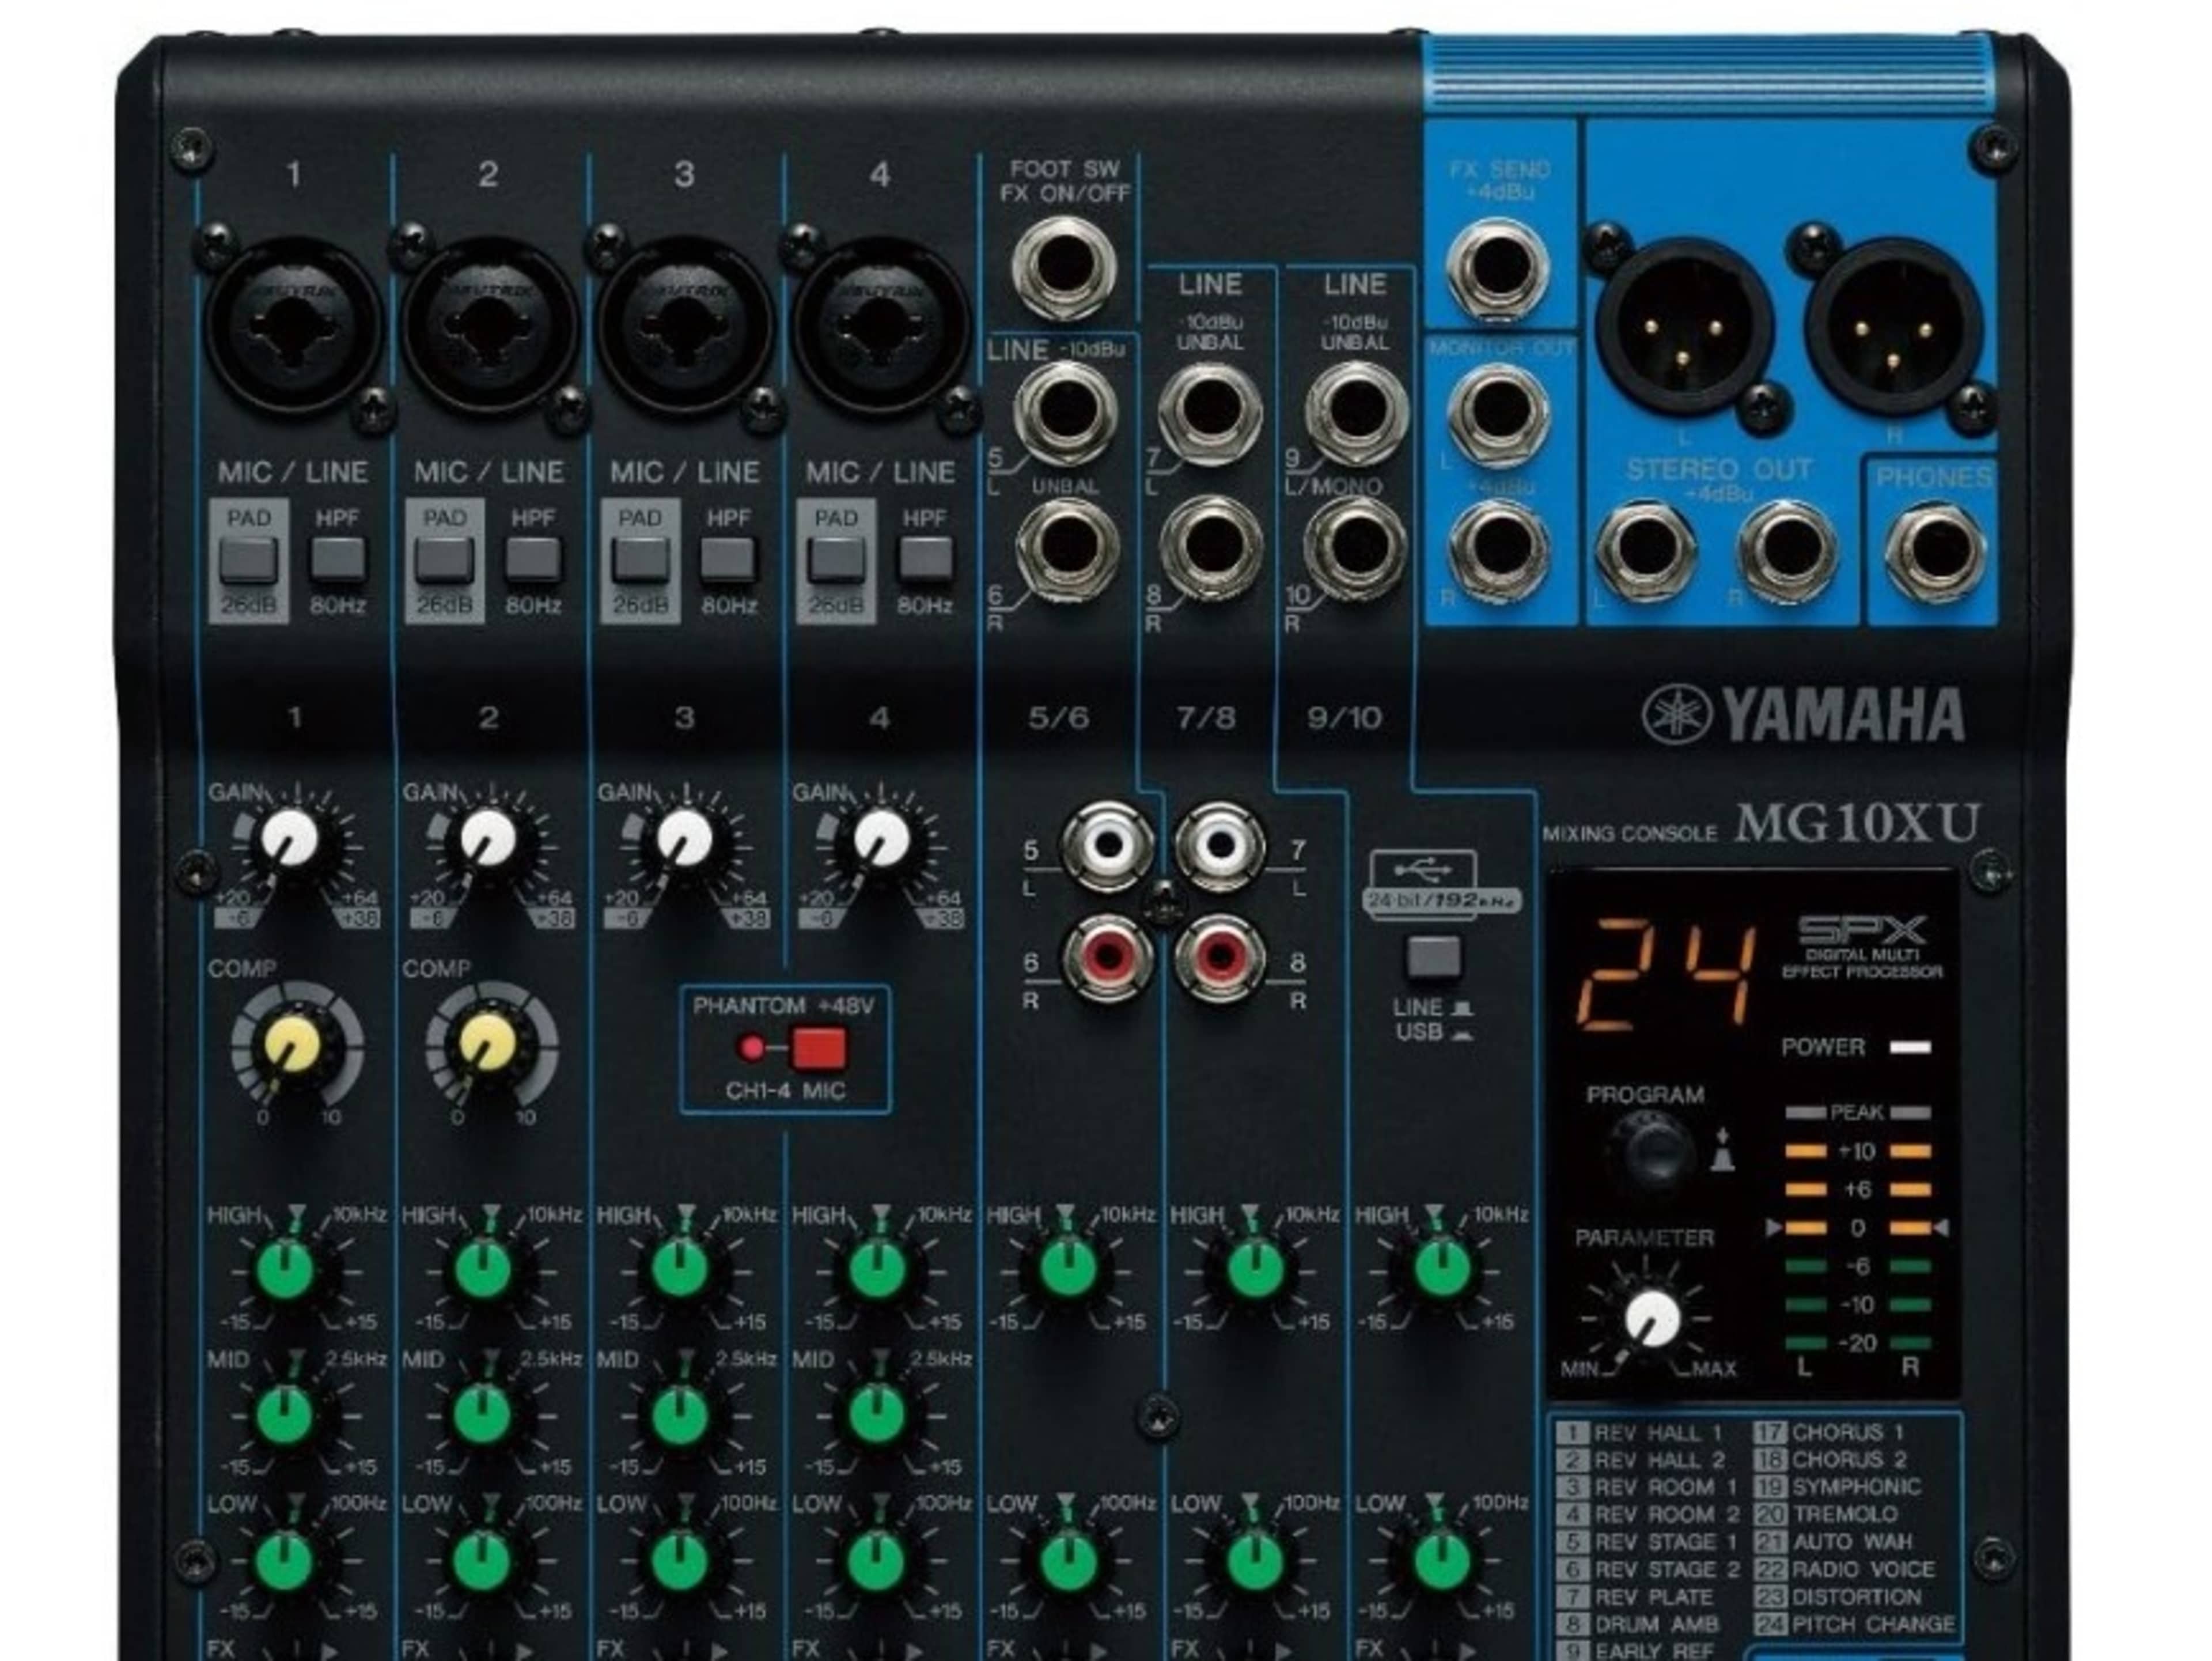Click the channel 1 yellow COMP knob
Screen dimensions: 2212x1661
[x=292, y=1046]
